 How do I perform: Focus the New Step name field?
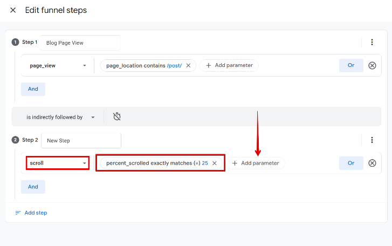coord(81,140)
